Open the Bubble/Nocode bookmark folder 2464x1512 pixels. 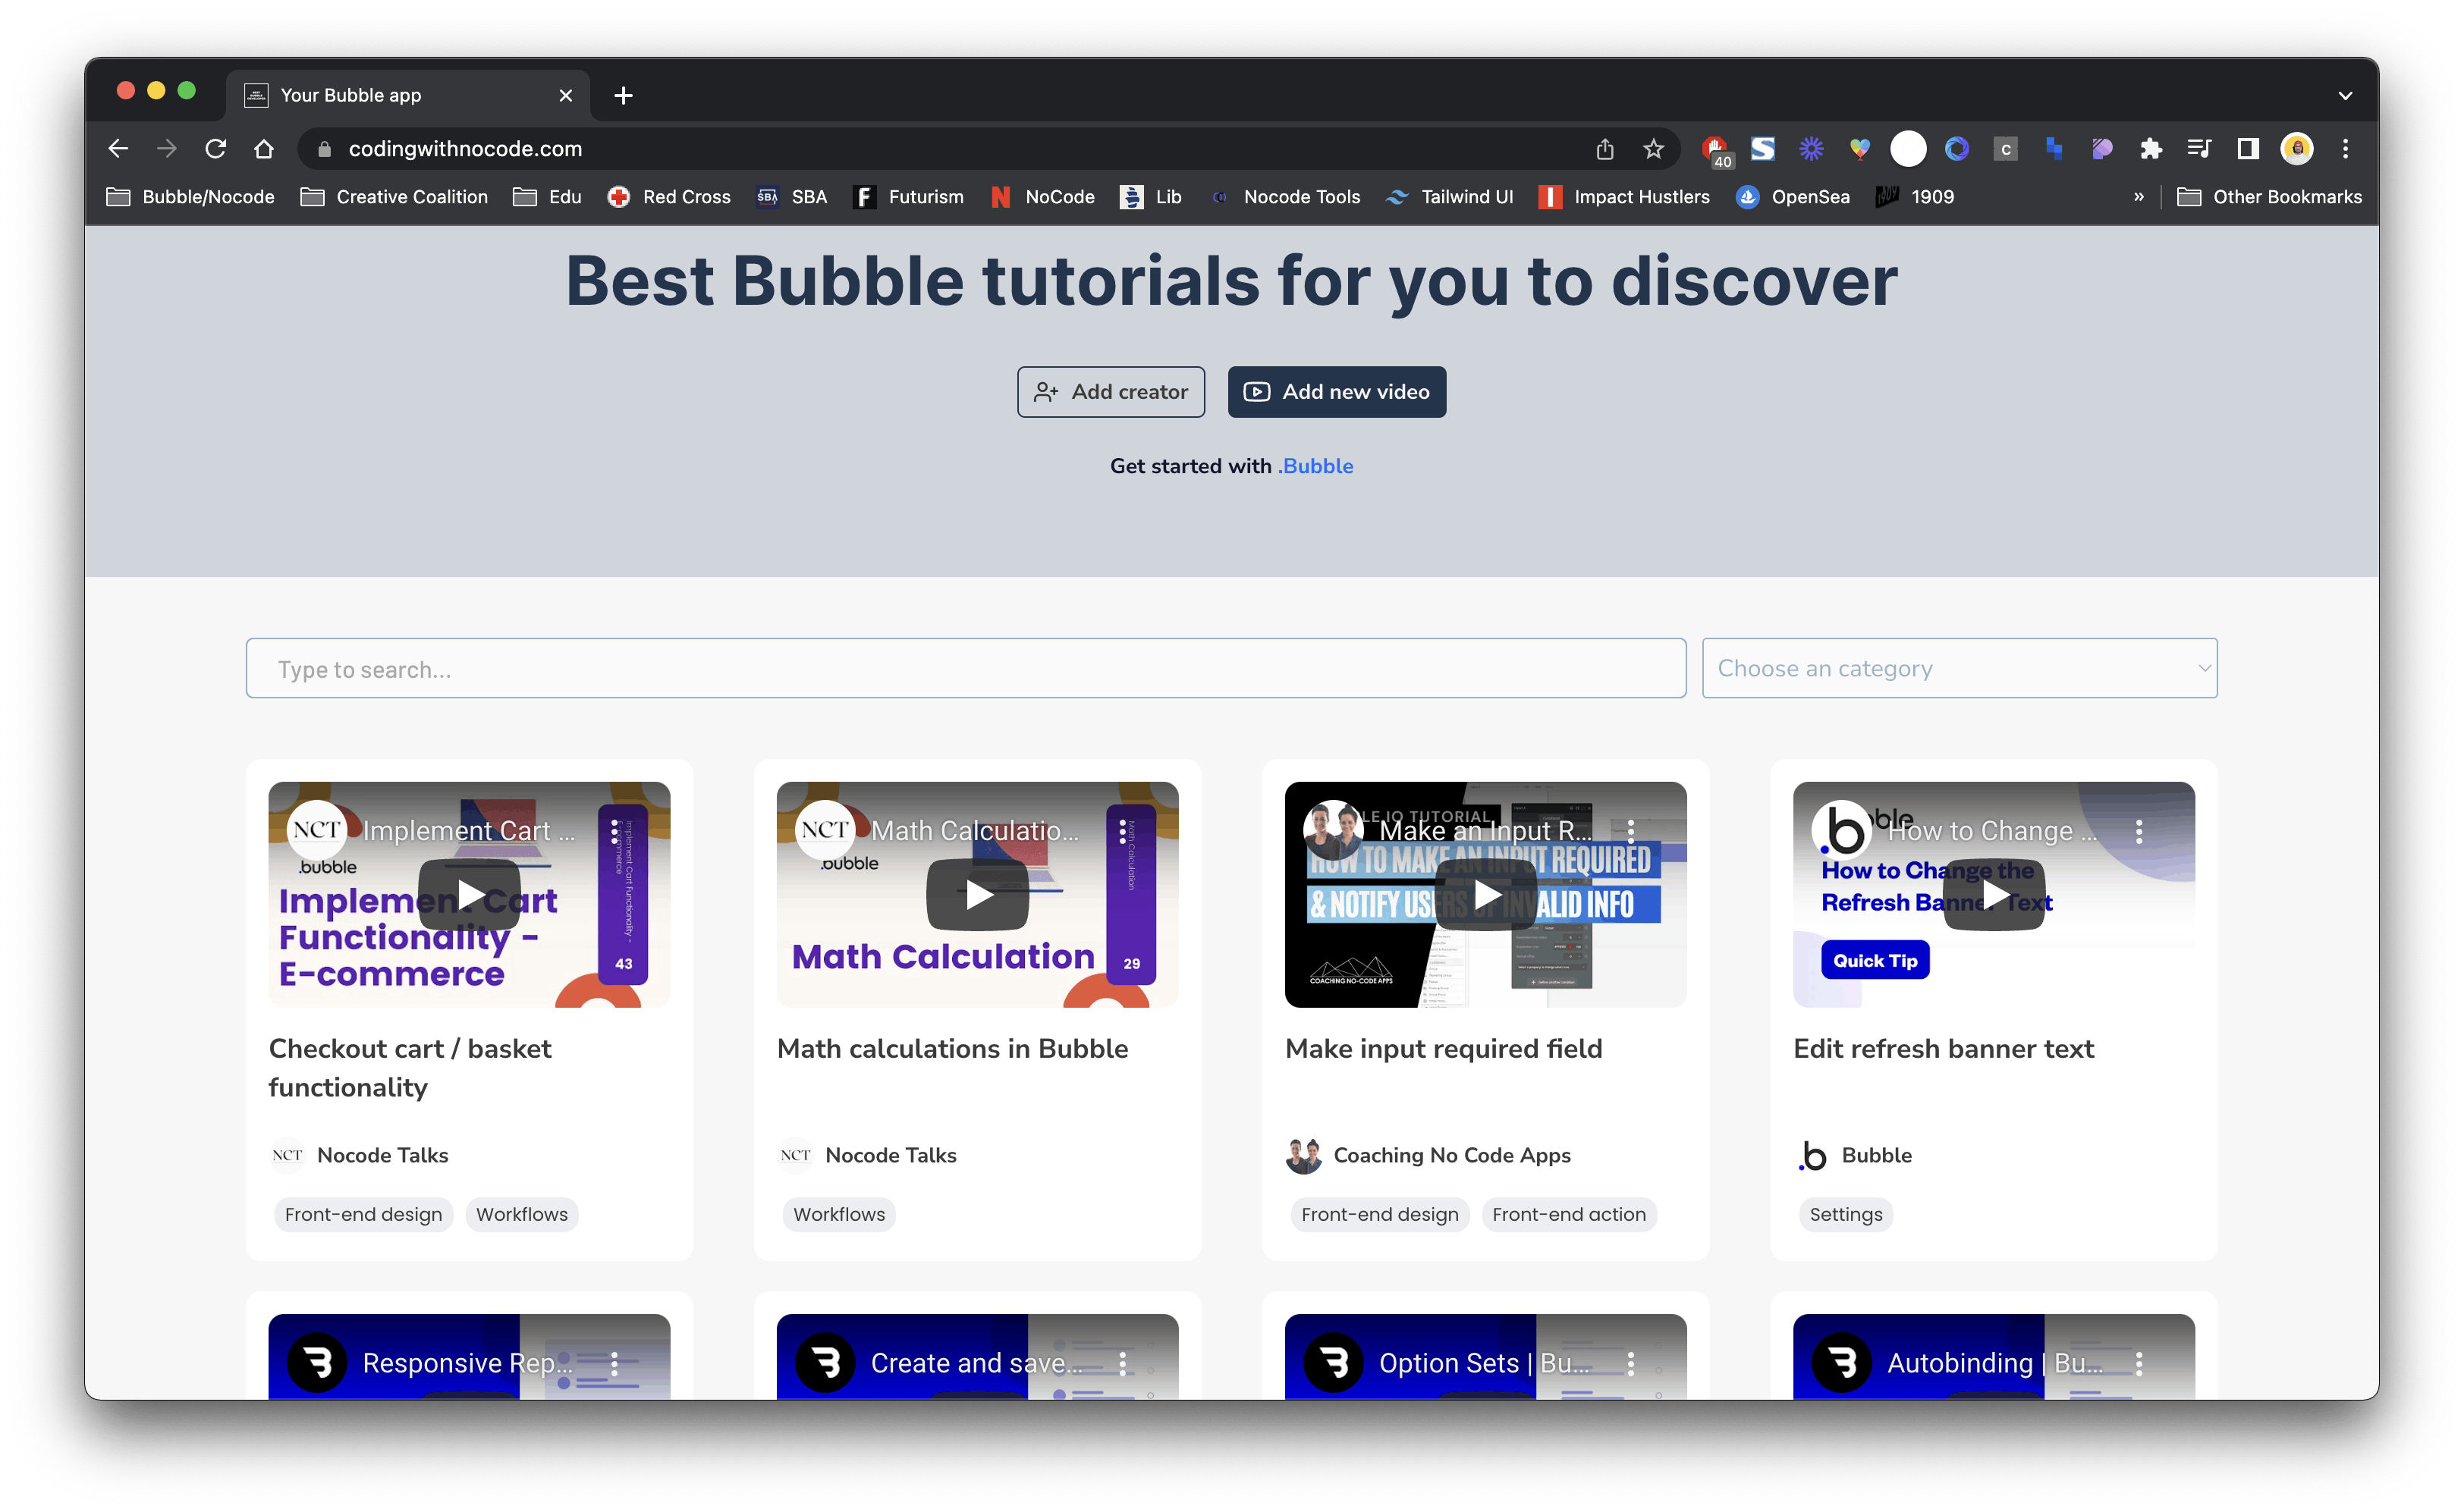click(190, 197)
